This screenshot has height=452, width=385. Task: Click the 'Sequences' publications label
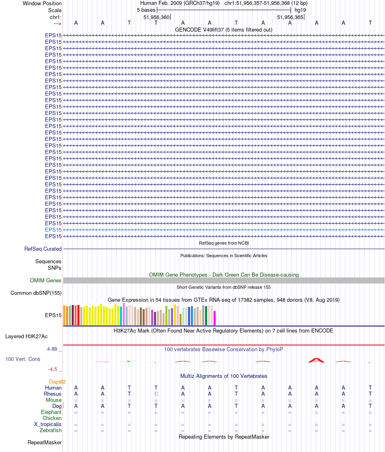pos(48,262)
